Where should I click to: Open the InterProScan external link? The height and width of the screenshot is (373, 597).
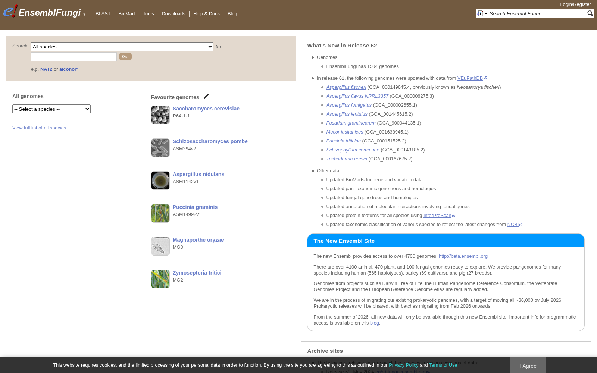point(440,216)
